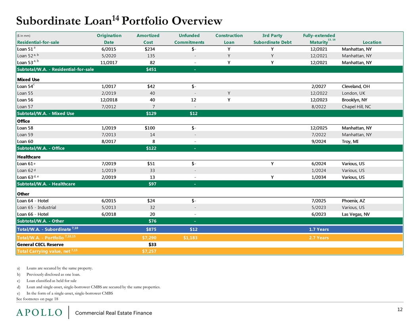Click the Chapel Hill, NC location cell
Viewport: 419px width, 324px height.
[x=356, y=106]
